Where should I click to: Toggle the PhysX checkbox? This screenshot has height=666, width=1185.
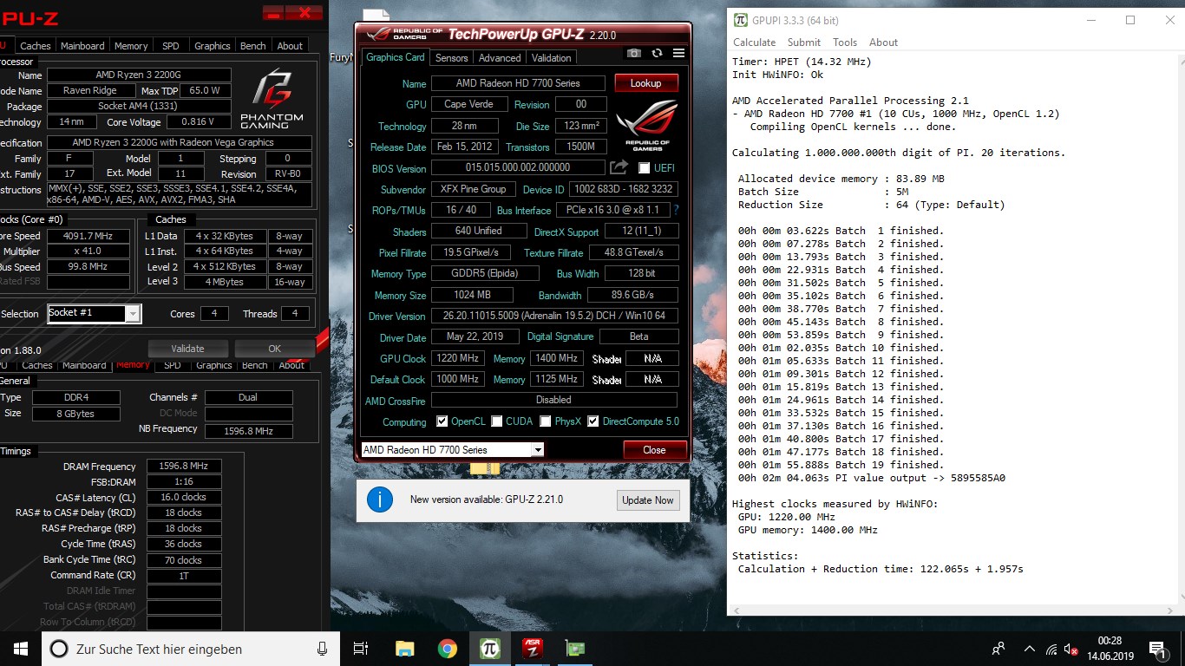(546, 421)
